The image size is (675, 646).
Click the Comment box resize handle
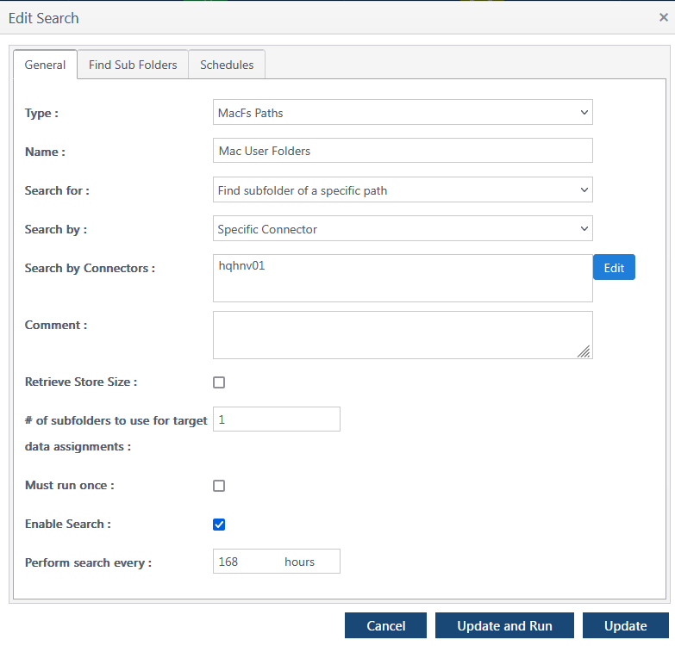point(584,351)
